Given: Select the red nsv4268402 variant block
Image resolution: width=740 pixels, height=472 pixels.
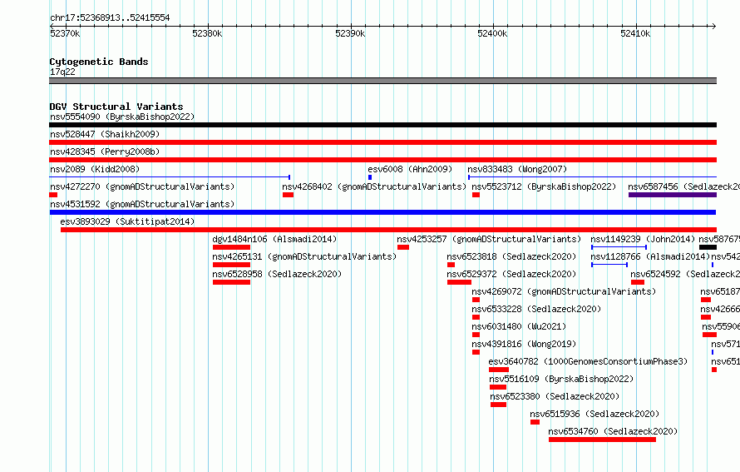Looking at the screenshot, I should click(288, 195).
